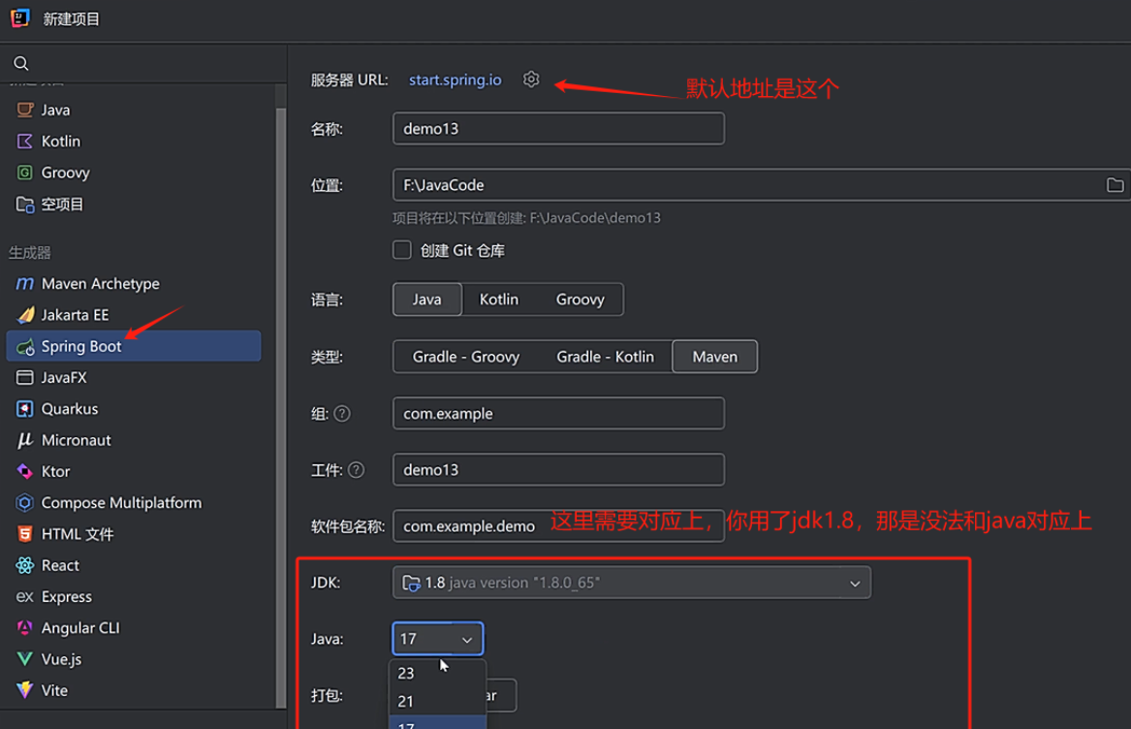Click the IntelliJ IDEA logo in the title bar
Screen dimensions: 1131x729
point(20,17)
